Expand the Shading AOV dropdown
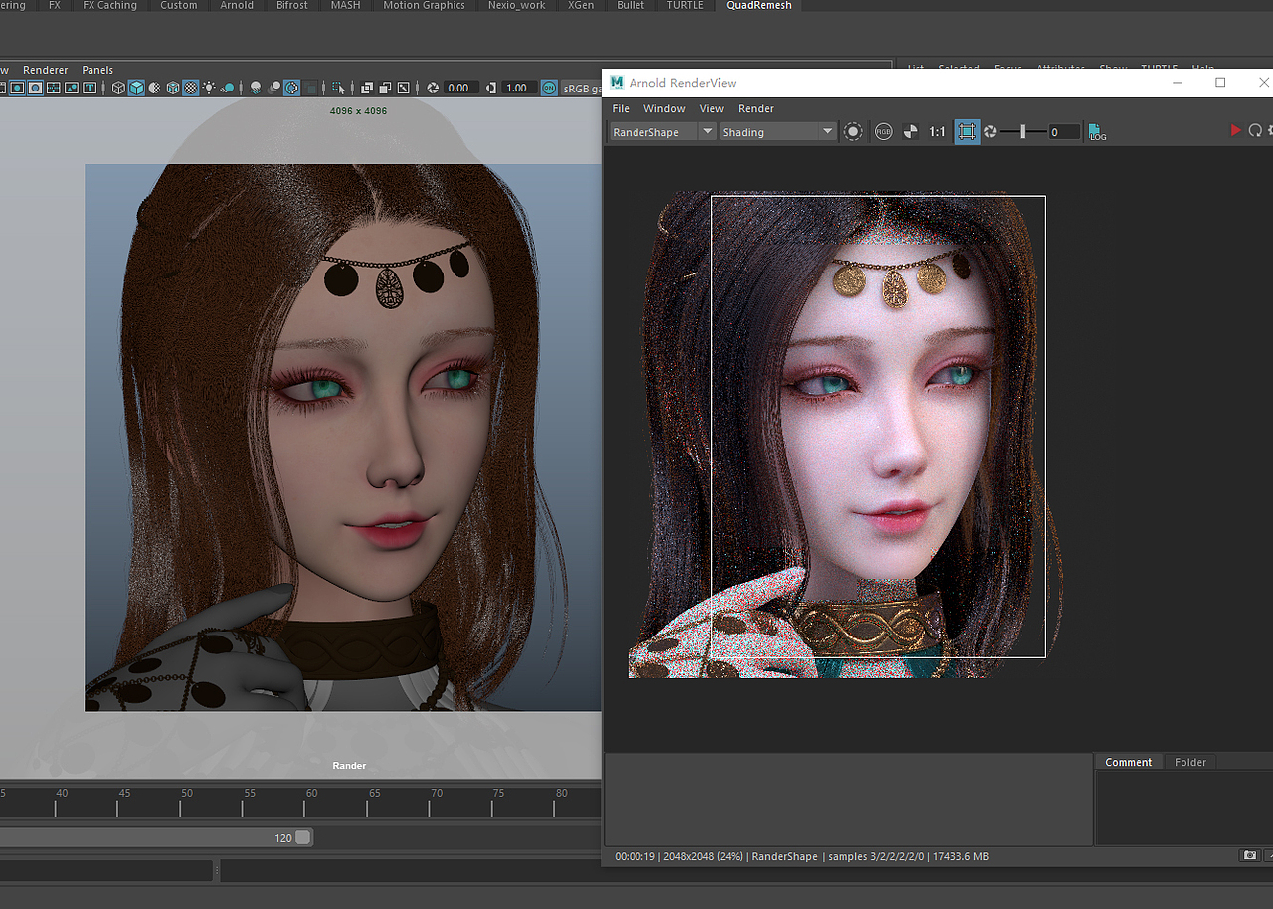This screenshot has width=1273, height=909. tap(826, 132)
